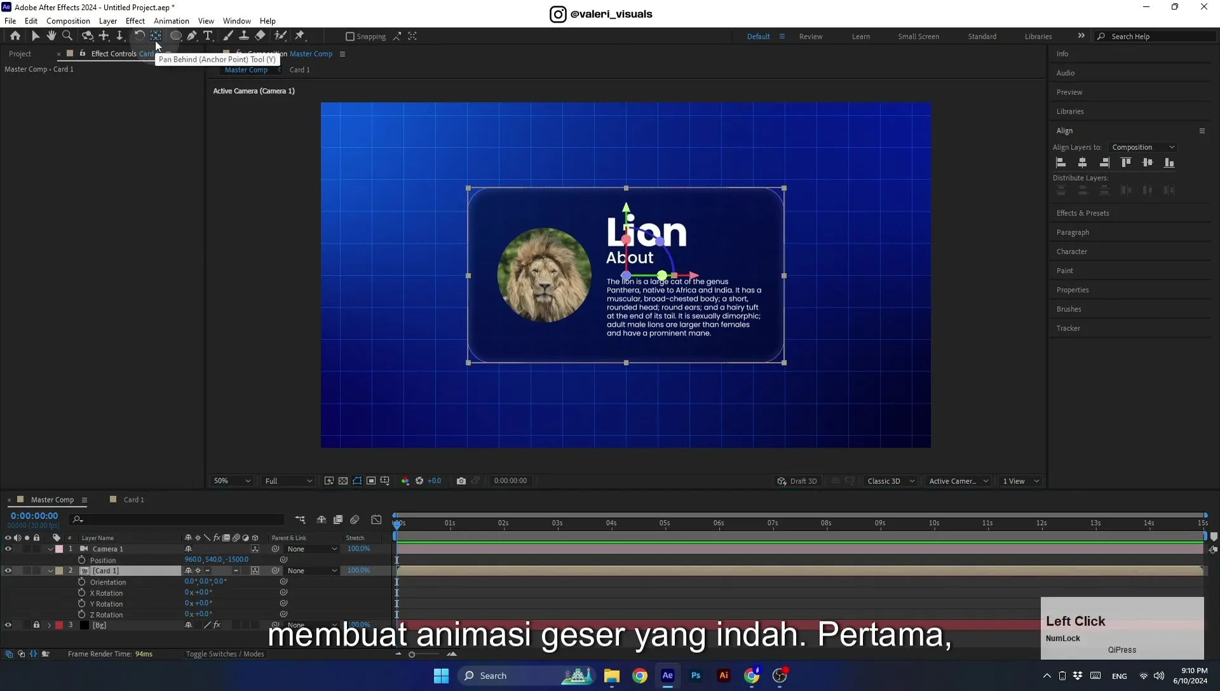The height and width of the screenshot is (691, 1220).
Task: Toggle Draft 3D mode
Action: 797,481
